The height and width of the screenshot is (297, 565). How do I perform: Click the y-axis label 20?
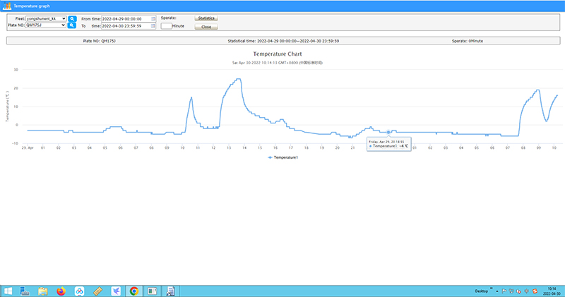coord(16,88)
